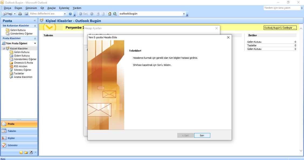The image size is (304, 160).
Task: Expand the Yeni button dropdown arrow
Action: pyautogui.click(x=15, y=14)
